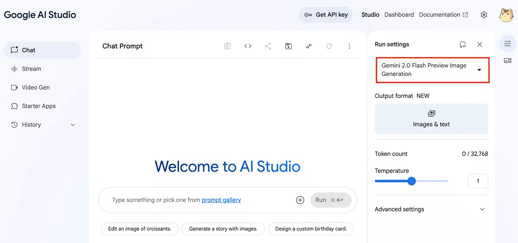Open settings gear icon in the header
Image resolution: width=518 pixels, height=243 pixels.
[x=484, y=15]
